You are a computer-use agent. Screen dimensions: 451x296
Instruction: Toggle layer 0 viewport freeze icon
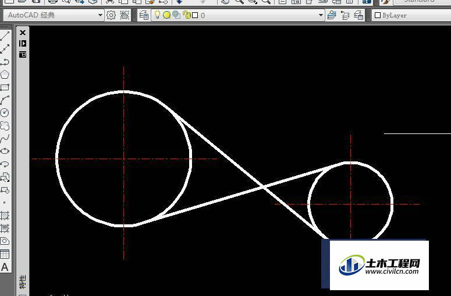coord(176,15)
